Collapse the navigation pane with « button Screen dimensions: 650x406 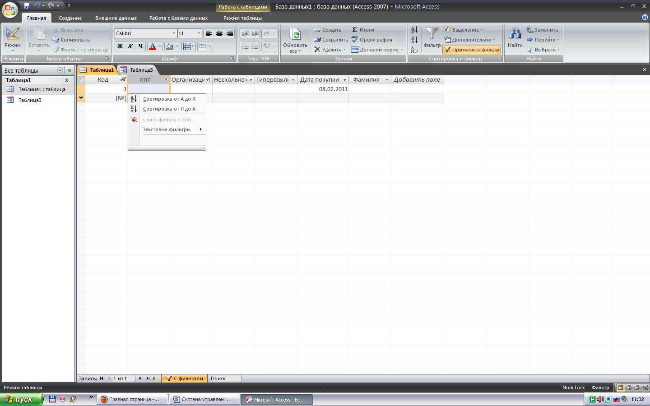pos(70,70)
